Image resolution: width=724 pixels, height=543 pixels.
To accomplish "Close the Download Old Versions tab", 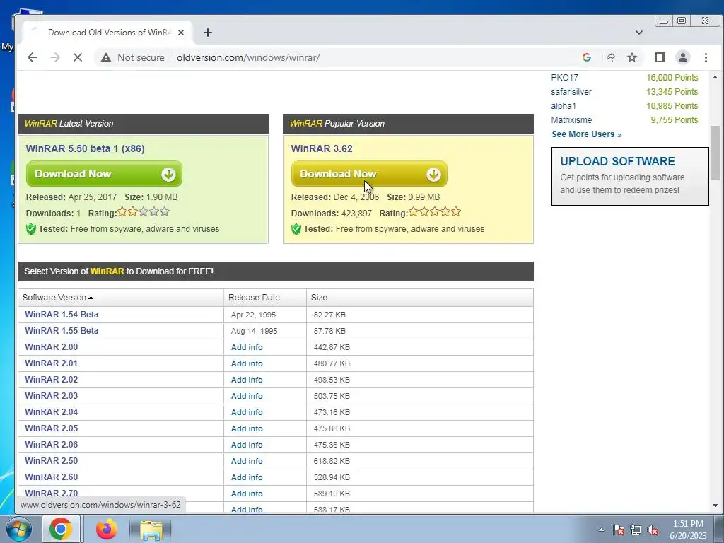I will 181,33.
